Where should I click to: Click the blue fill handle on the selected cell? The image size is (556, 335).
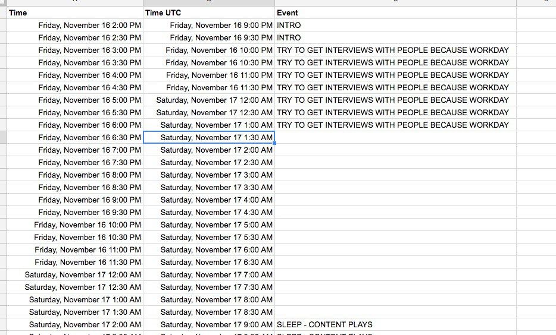pyautogui.click(x=274, y=143)
